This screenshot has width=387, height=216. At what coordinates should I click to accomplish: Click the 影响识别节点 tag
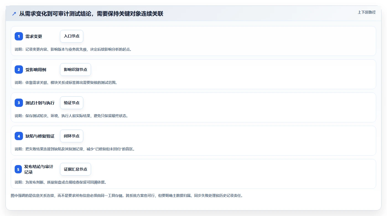coord(76,70)
